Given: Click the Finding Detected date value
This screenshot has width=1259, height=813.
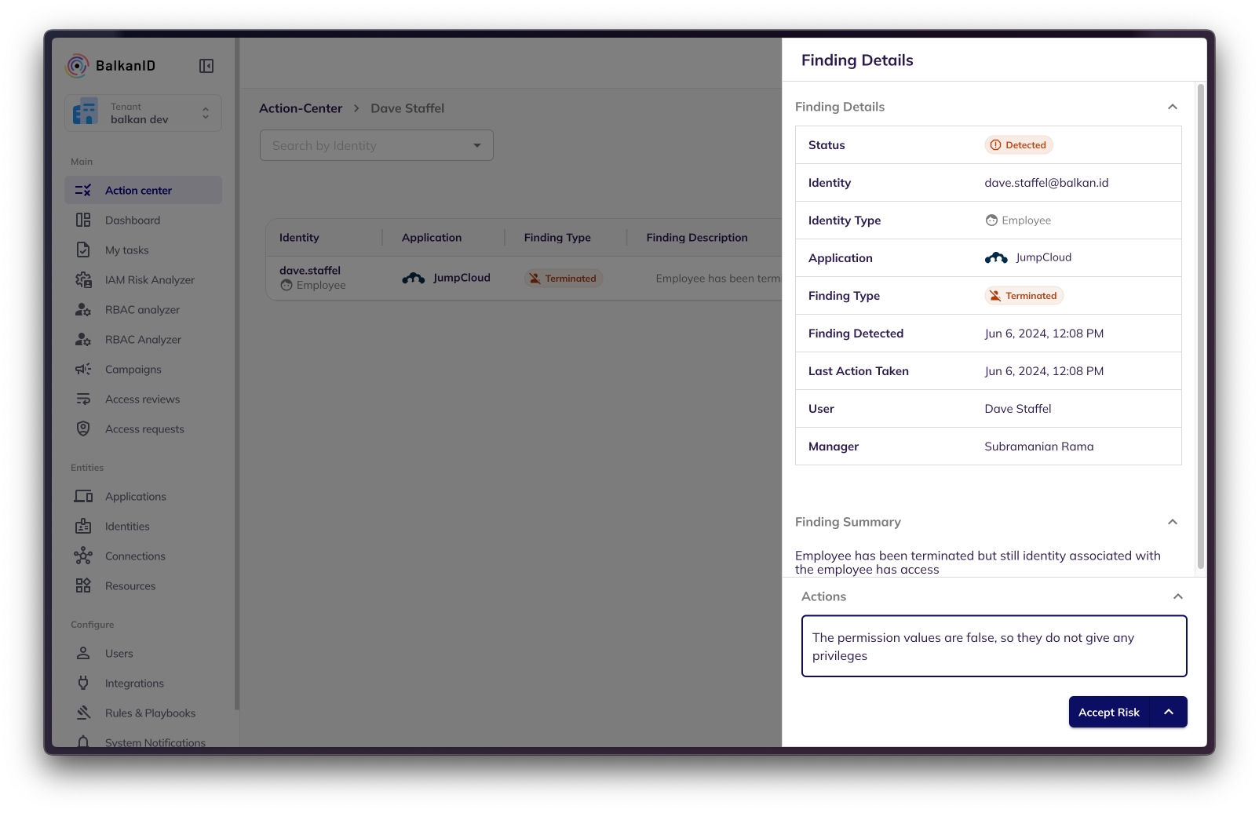Looking at the screenshot, I should tap(1044, 334).
